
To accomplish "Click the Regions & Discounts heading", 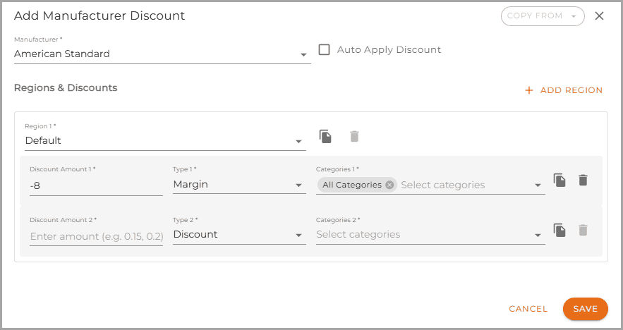I will click(66, 87).
